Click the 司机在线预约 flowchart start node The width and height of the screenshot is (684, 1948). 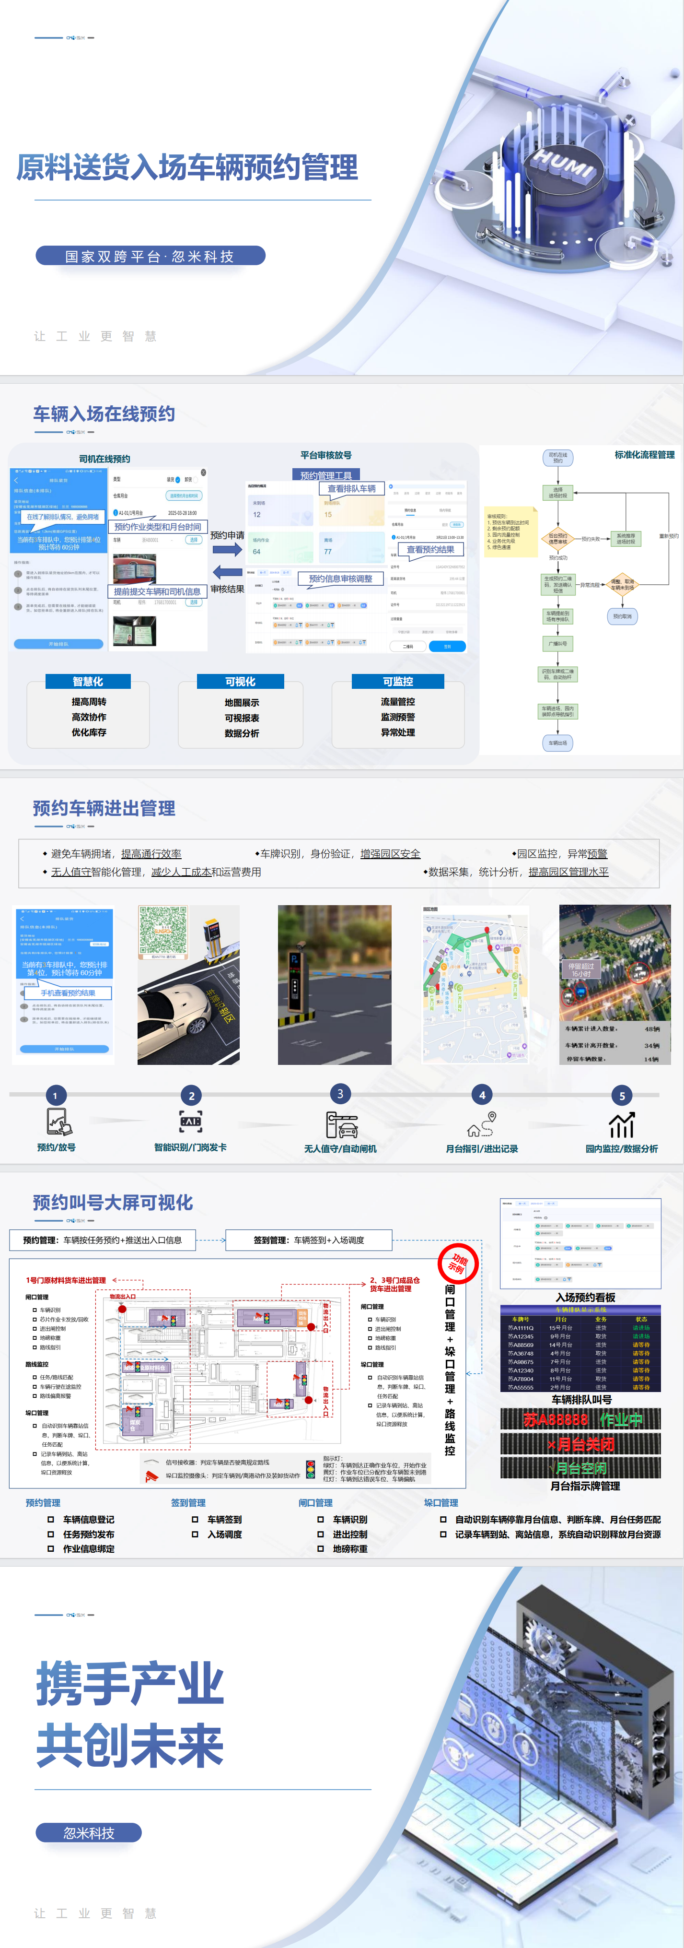(x=558, y=457)
